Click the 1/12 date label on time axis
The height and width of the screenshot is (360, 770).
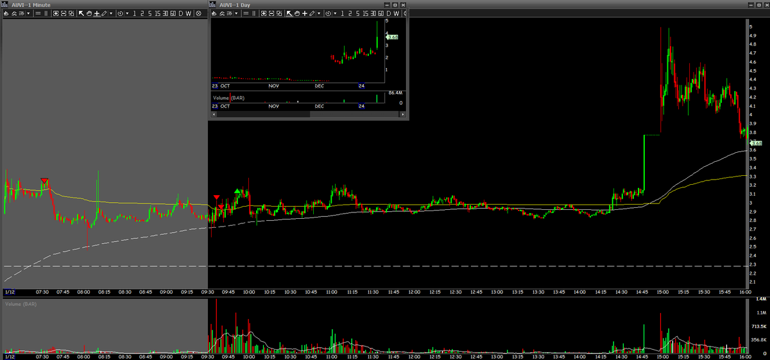tap(10, 291)
